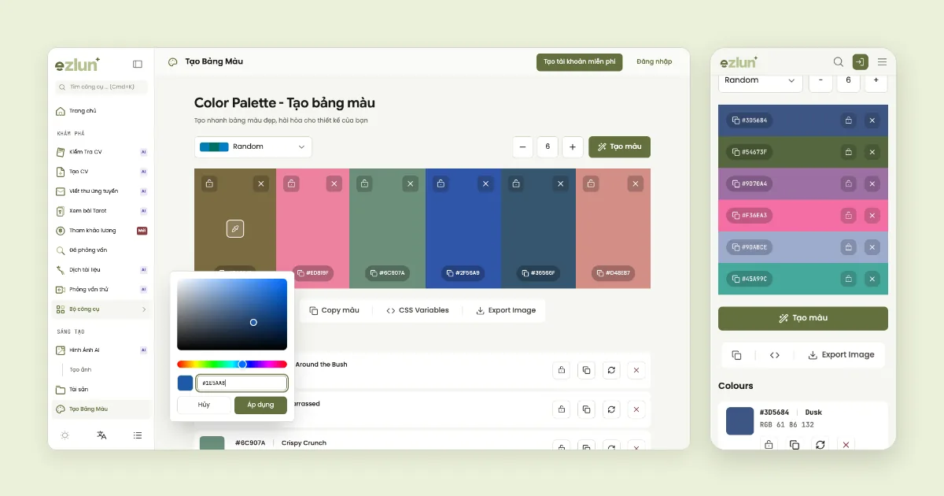
Task: Expand Bộ công cụ submenu chevron
Action: click(143, 309)
